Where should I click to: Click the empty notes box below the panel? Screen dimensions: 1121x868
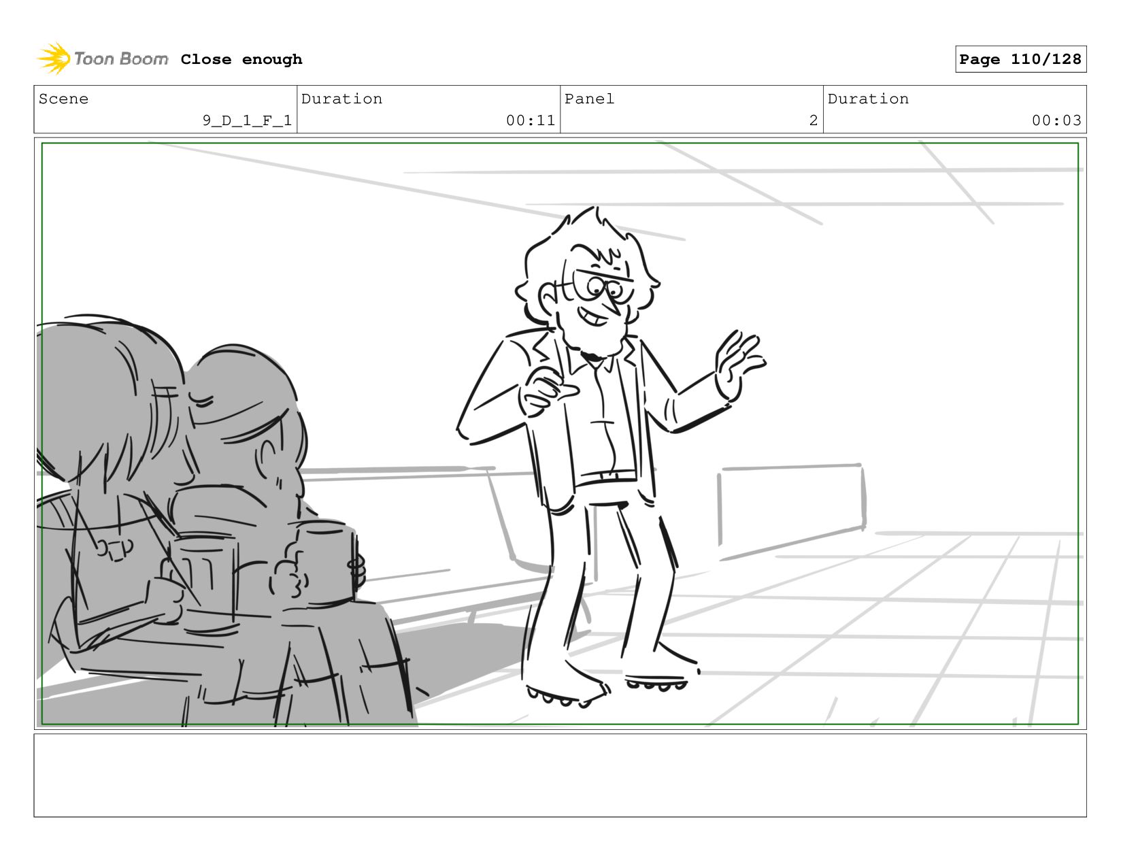(560, 775)
